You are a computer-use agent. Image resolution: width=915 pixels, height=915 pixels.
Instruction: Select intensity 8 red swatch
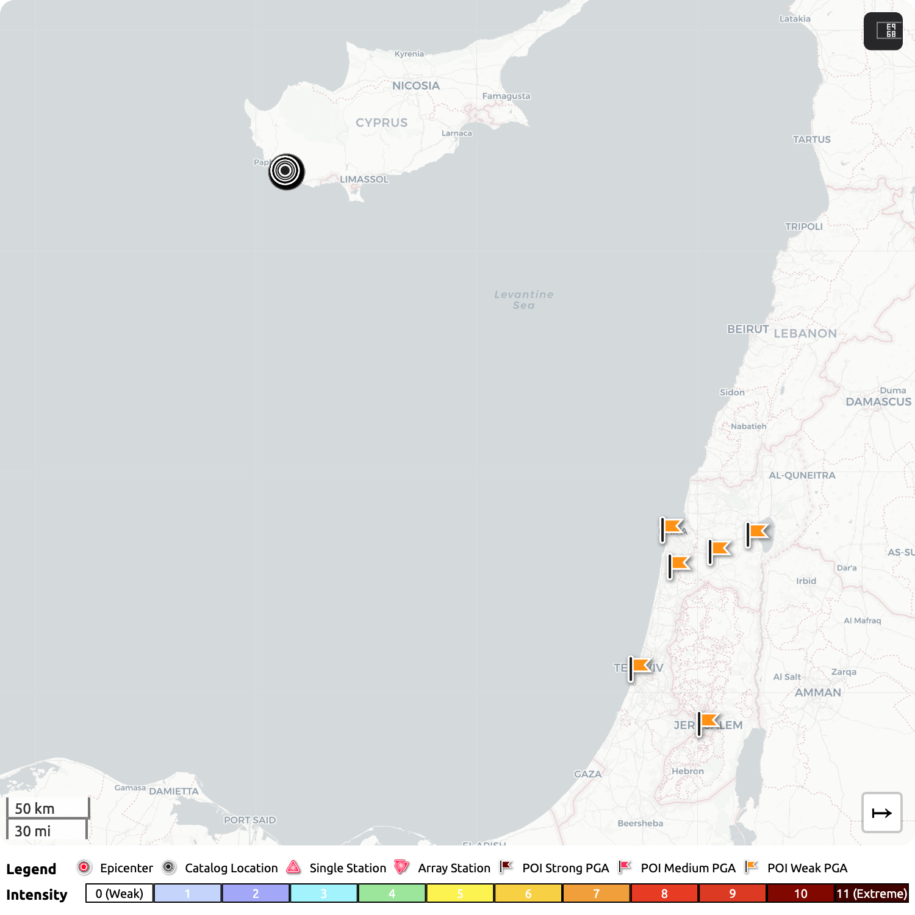coord(664,894)
